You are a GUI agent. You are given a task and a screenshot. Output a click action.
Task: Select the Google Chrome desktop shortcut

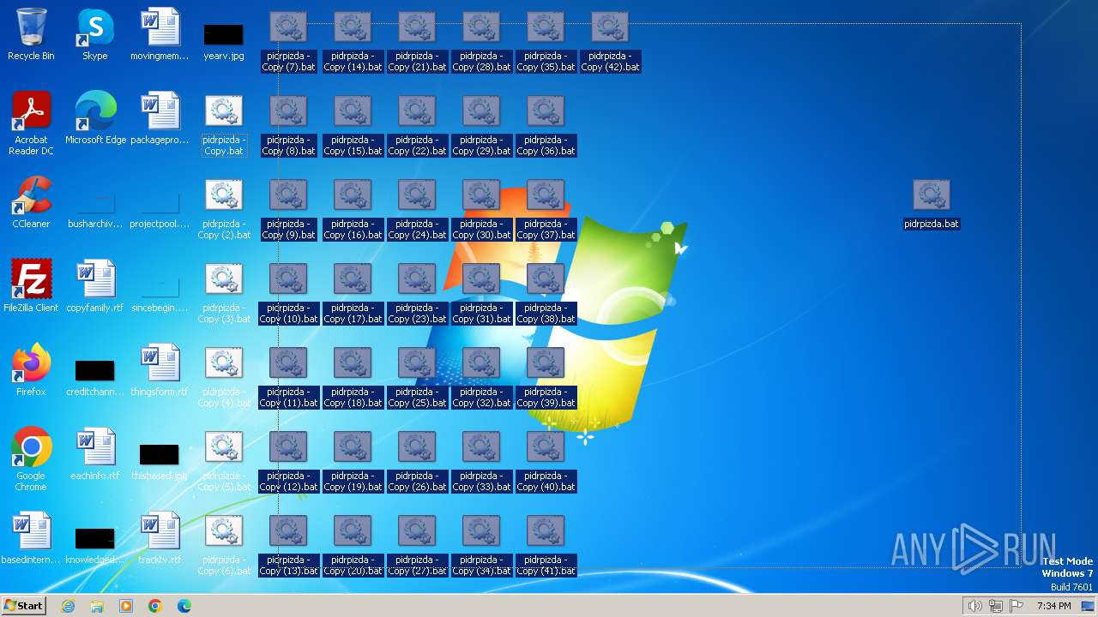coord(31,459)
